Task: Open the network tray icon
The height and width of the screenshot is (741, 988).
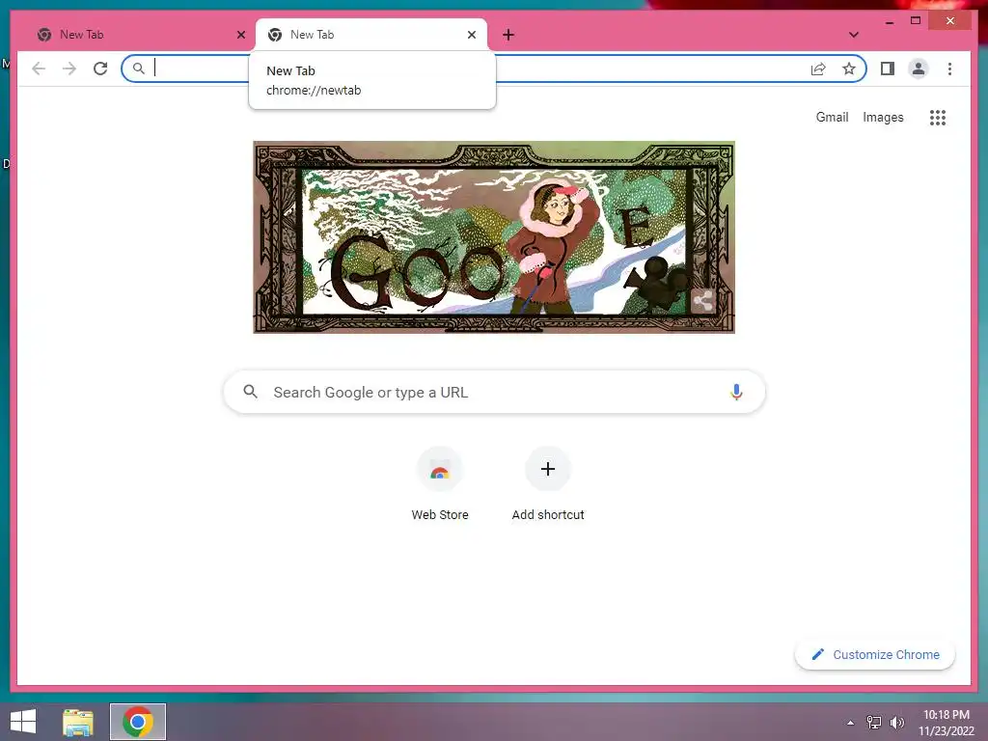Action: point(874,723)
